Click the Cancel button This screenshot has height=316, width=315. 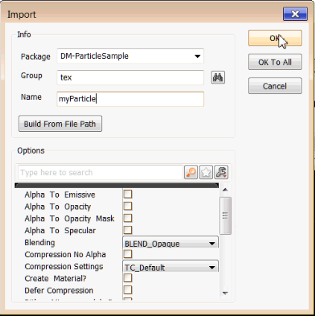(275, 86)
